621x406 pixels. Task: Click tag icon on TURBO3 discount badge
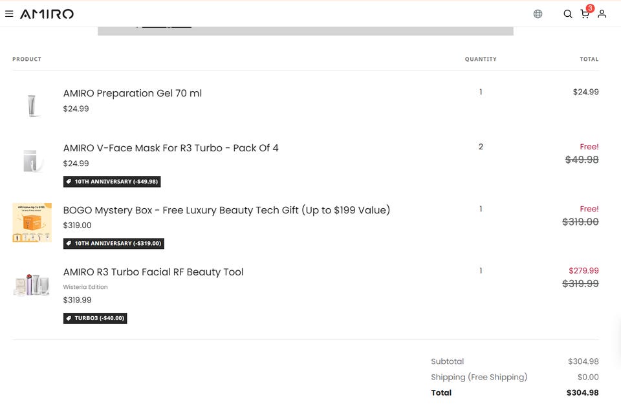click(69, 318)
